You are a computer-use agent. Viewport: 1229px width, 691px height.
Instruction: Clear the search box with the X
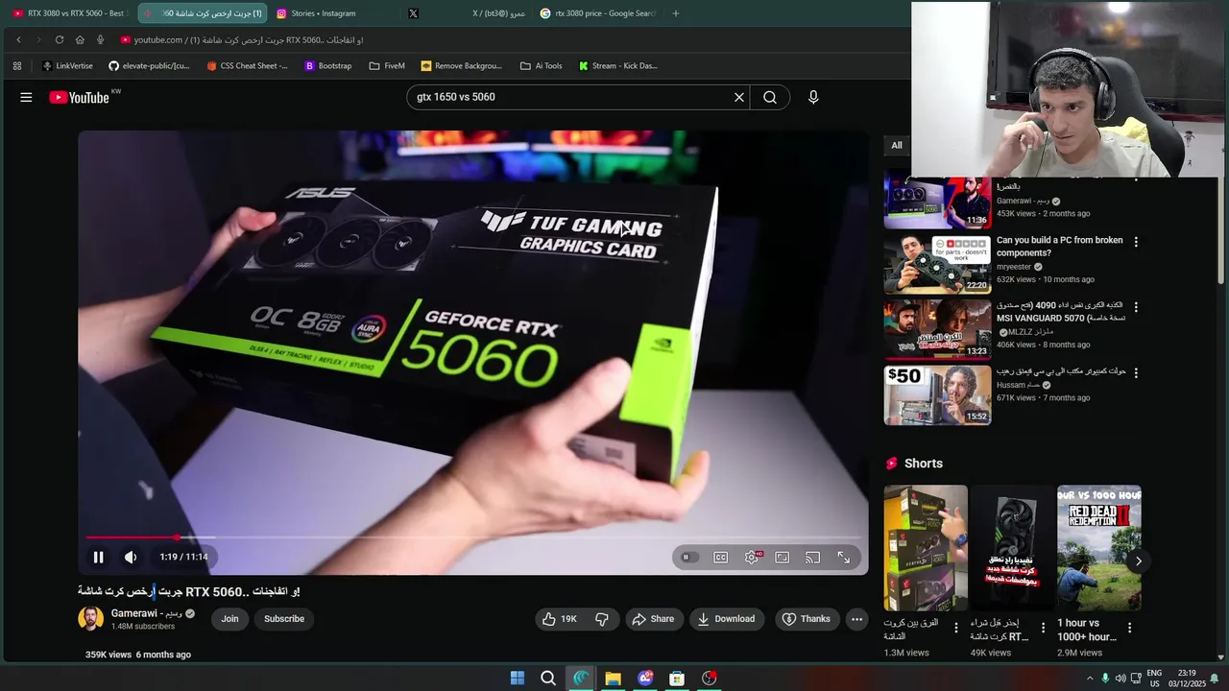[x=739, y=97]
